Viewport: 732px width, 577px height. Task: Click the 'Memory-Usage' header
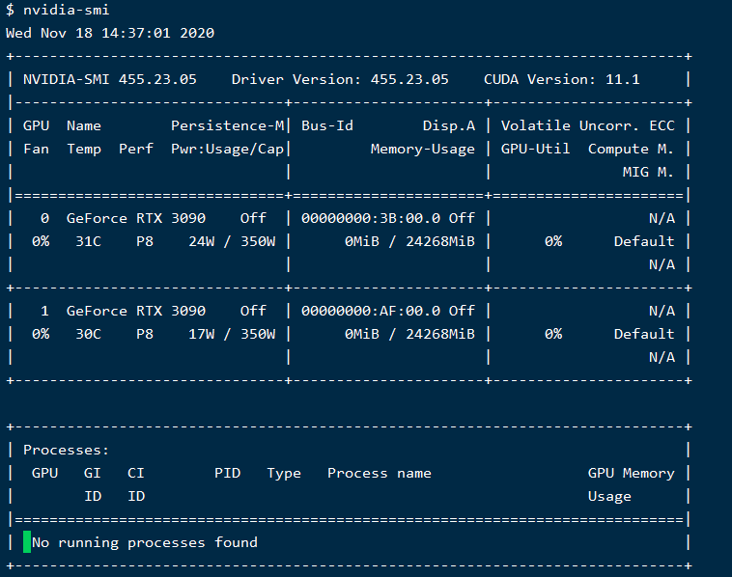coord(422,149)
